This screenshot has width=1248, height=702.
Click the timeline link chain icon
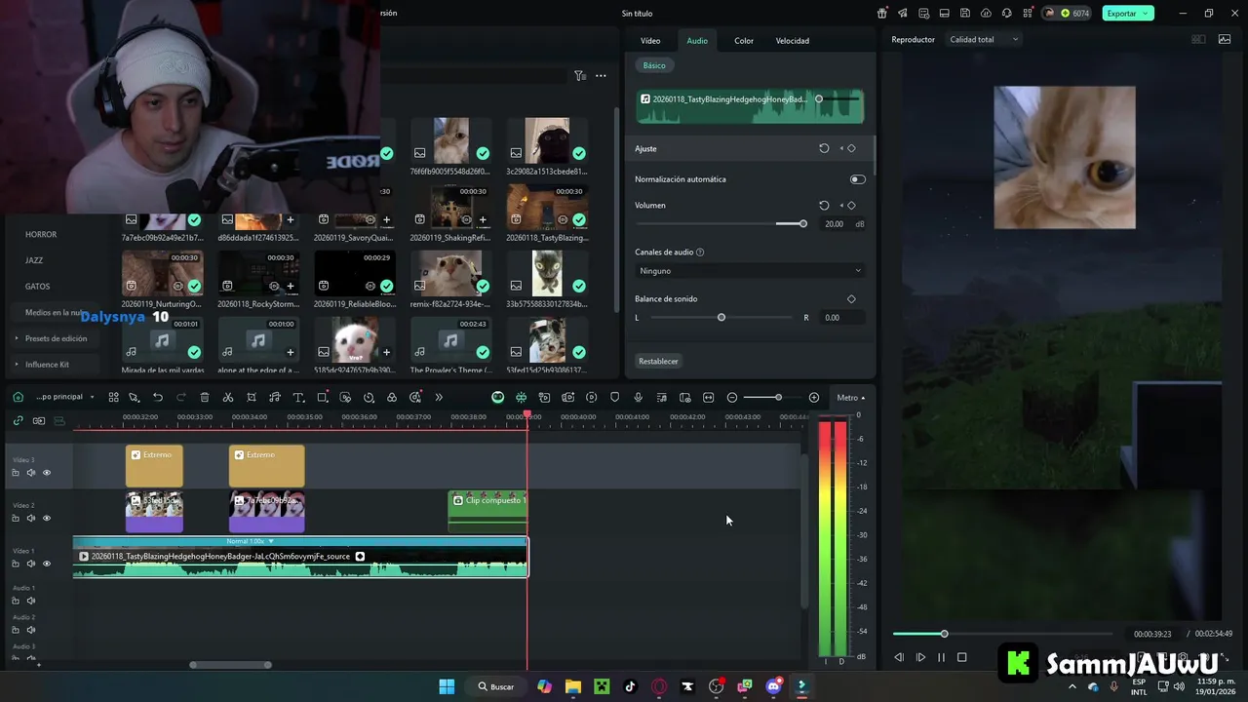coord(18,420)
